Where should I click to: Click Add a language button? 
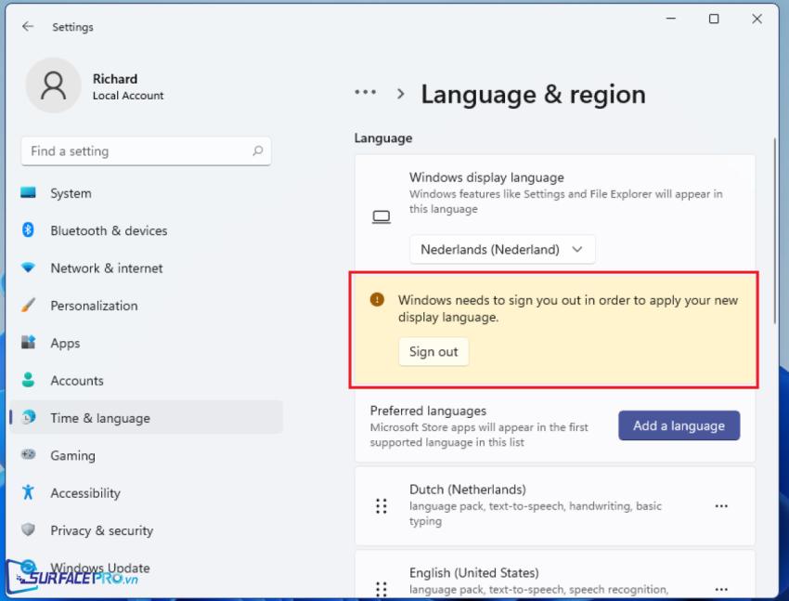click(x=679, y=425)
